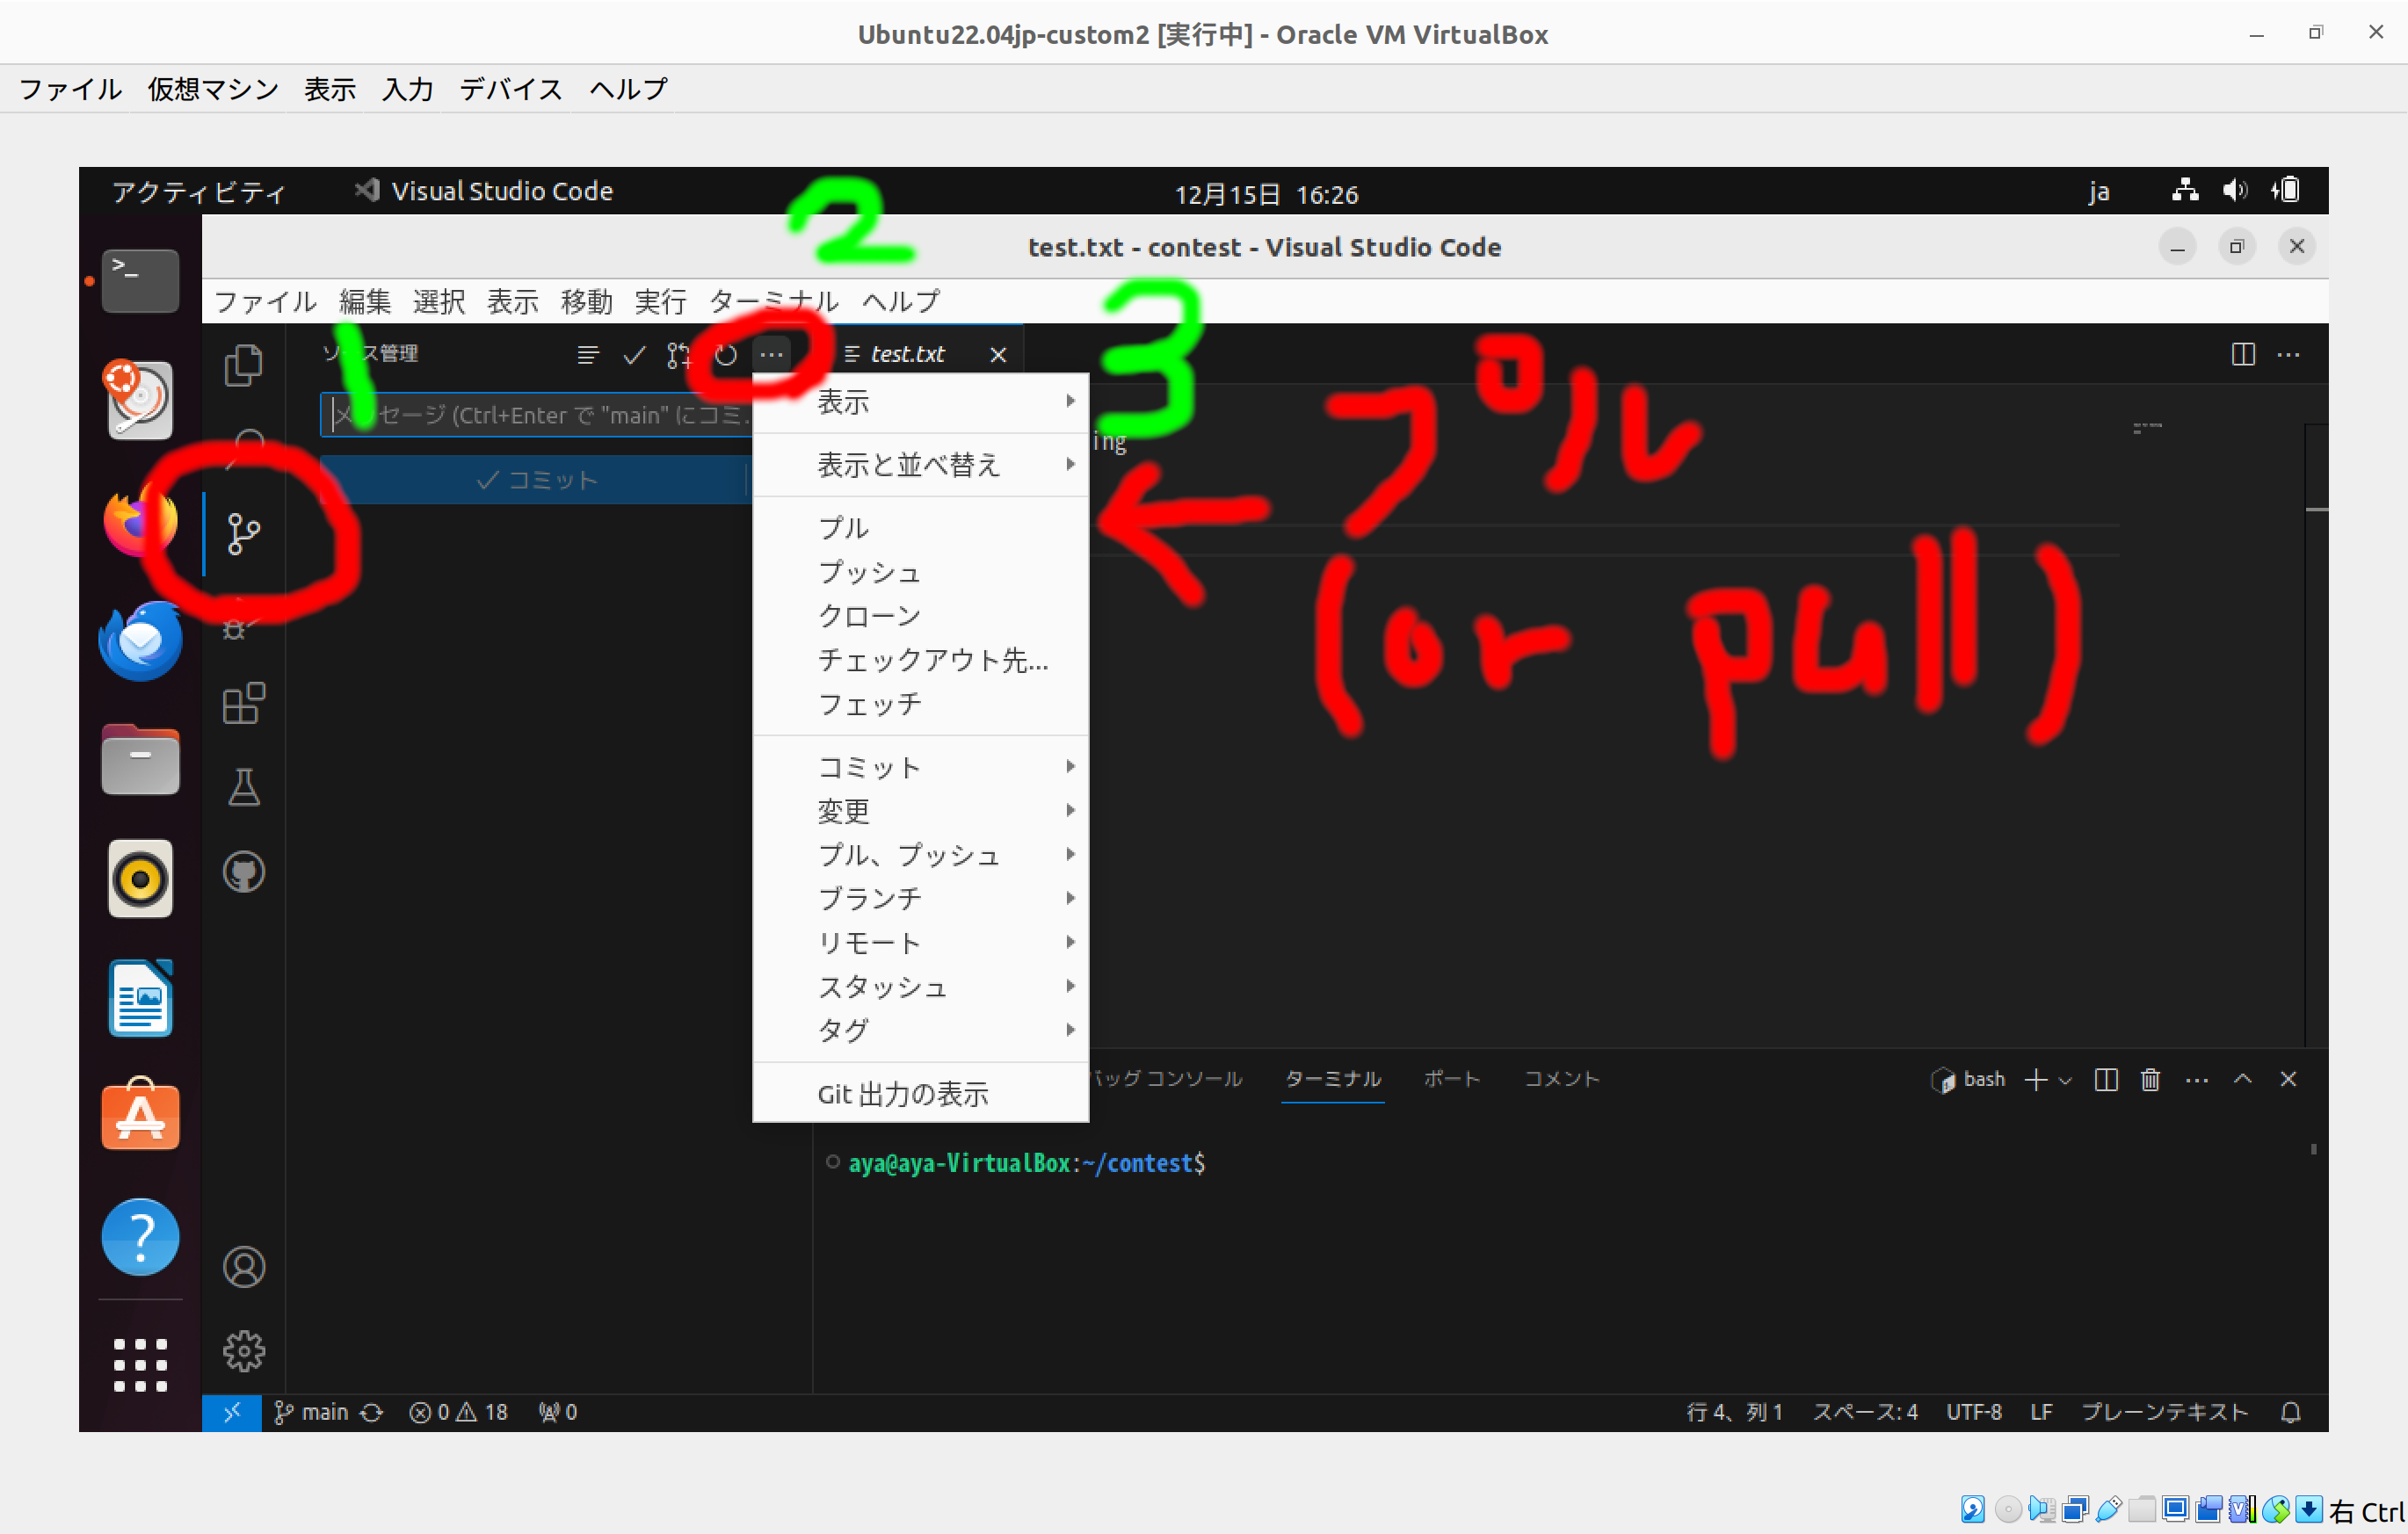Split the terminal panel

click(x=2106, y=1079)
